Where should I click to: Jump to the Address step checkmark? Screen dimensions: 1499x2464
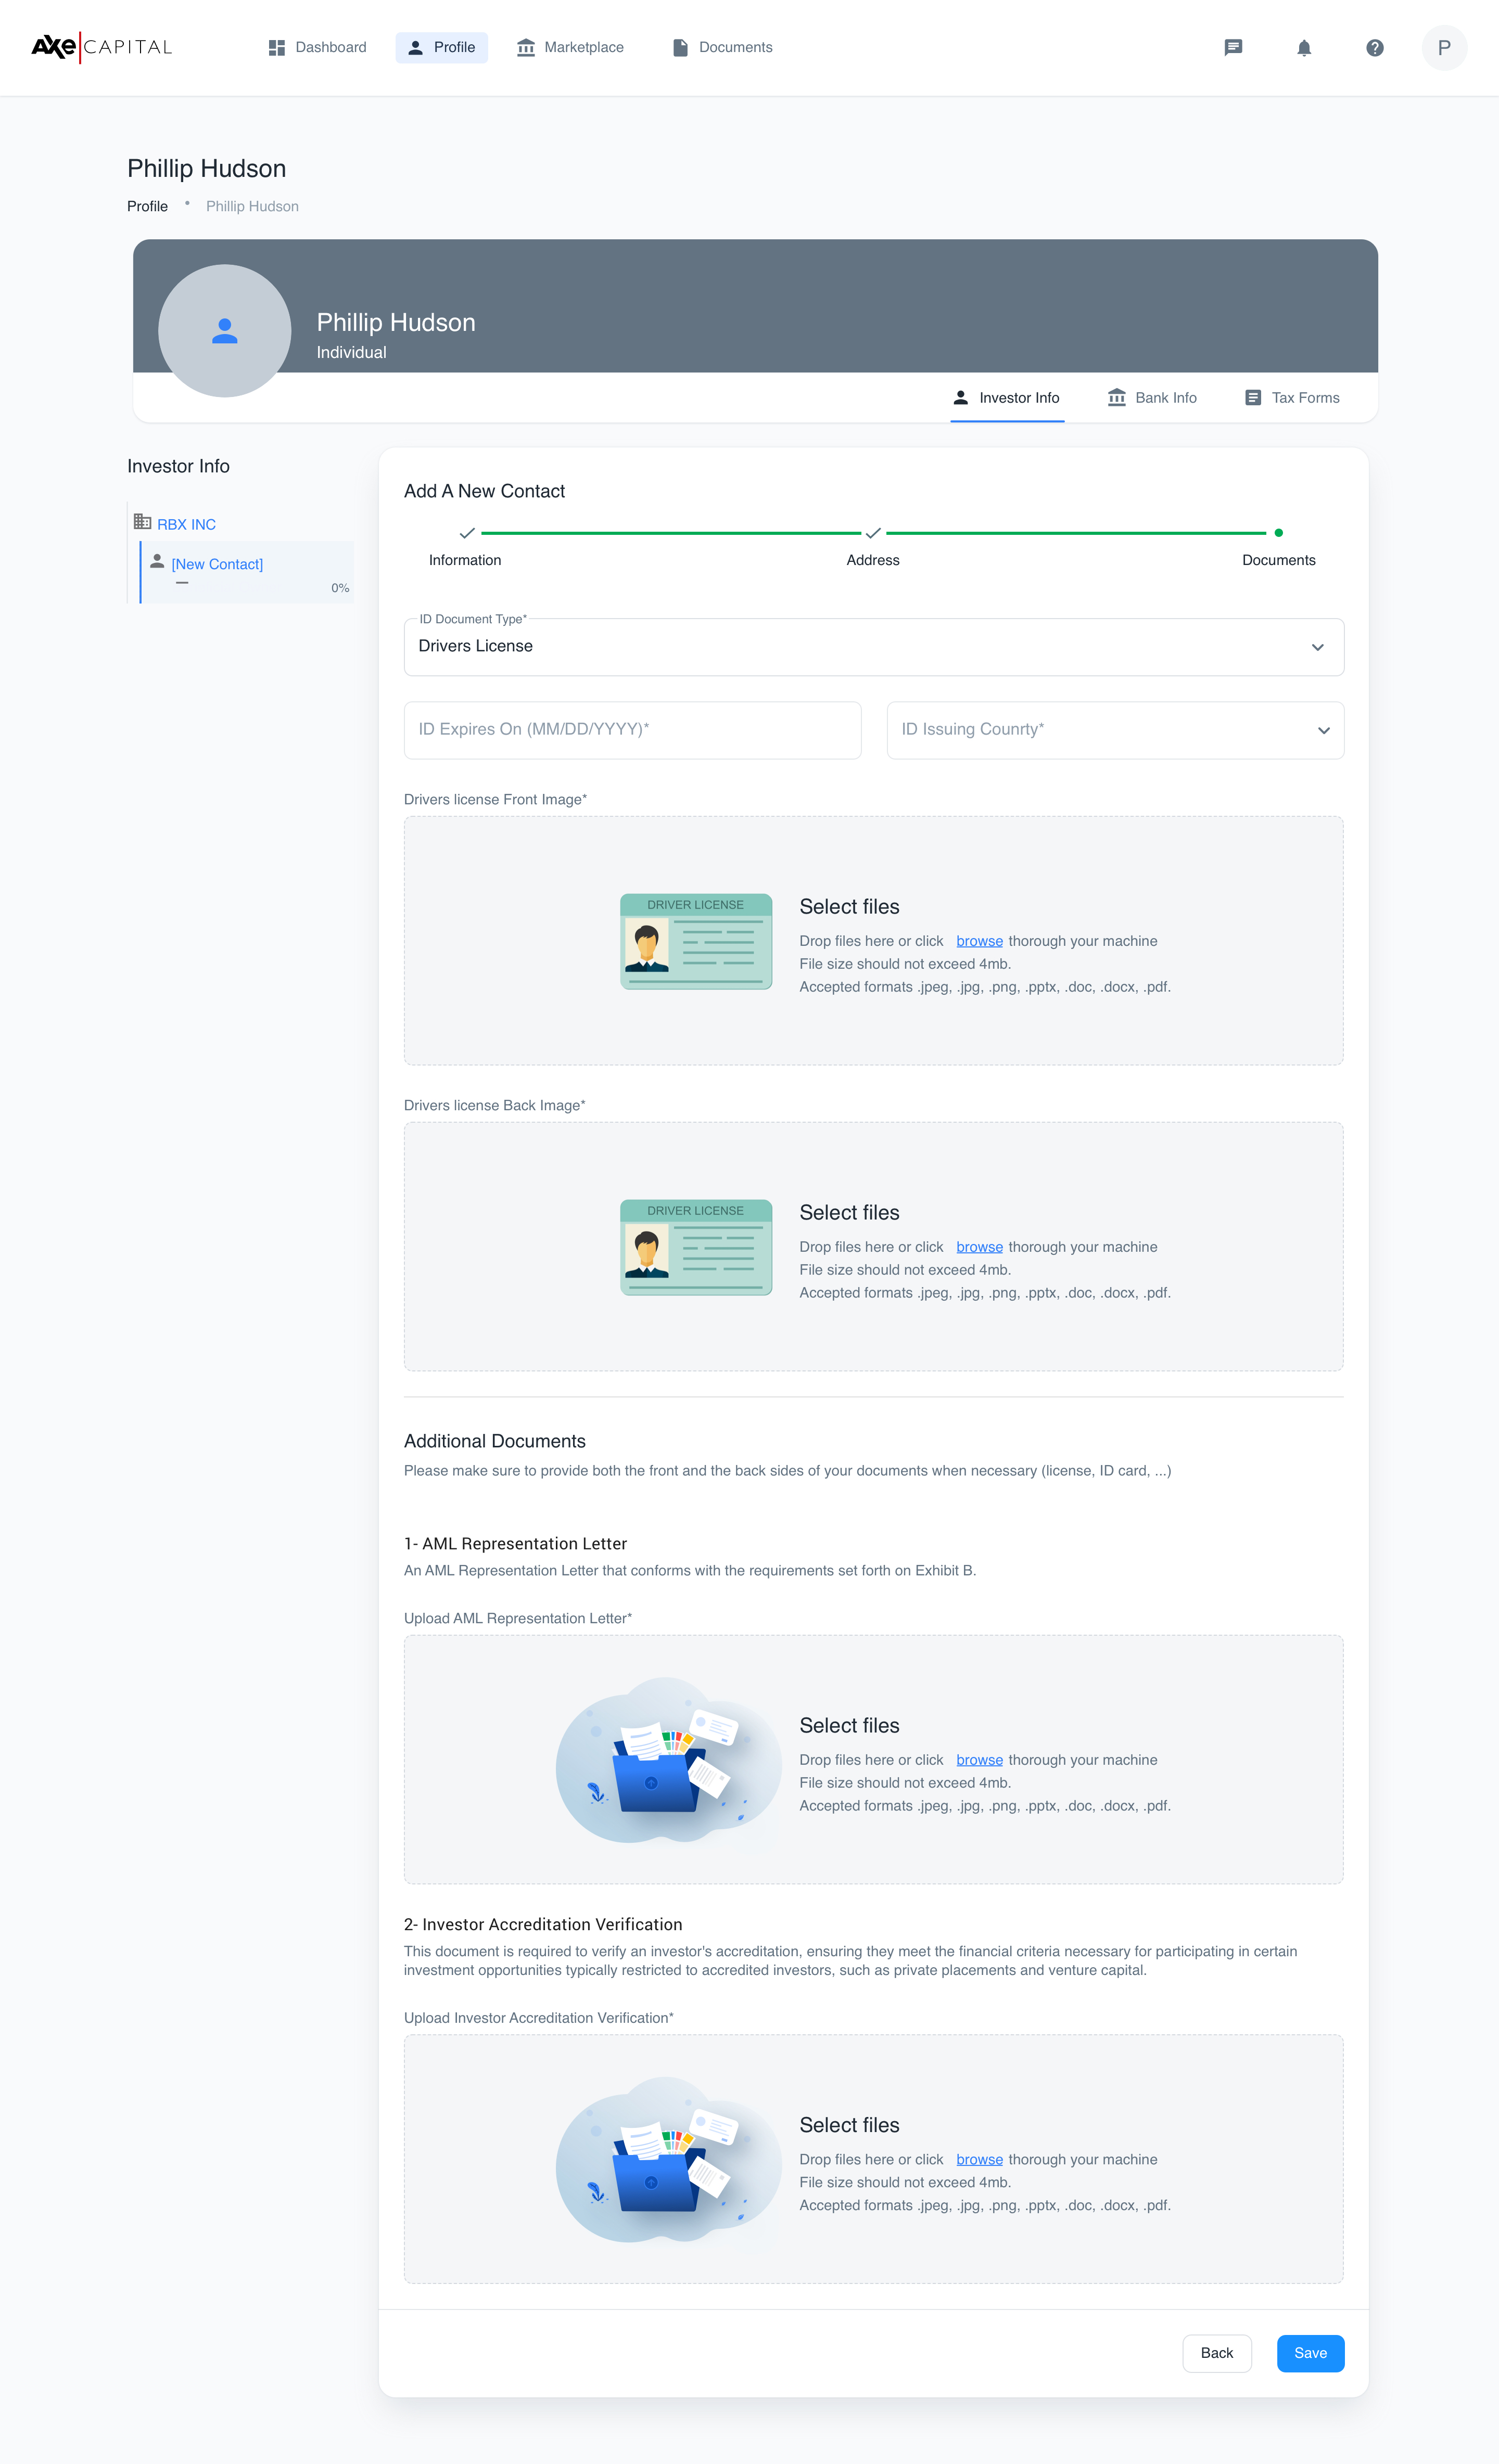[x=872, y=534]
